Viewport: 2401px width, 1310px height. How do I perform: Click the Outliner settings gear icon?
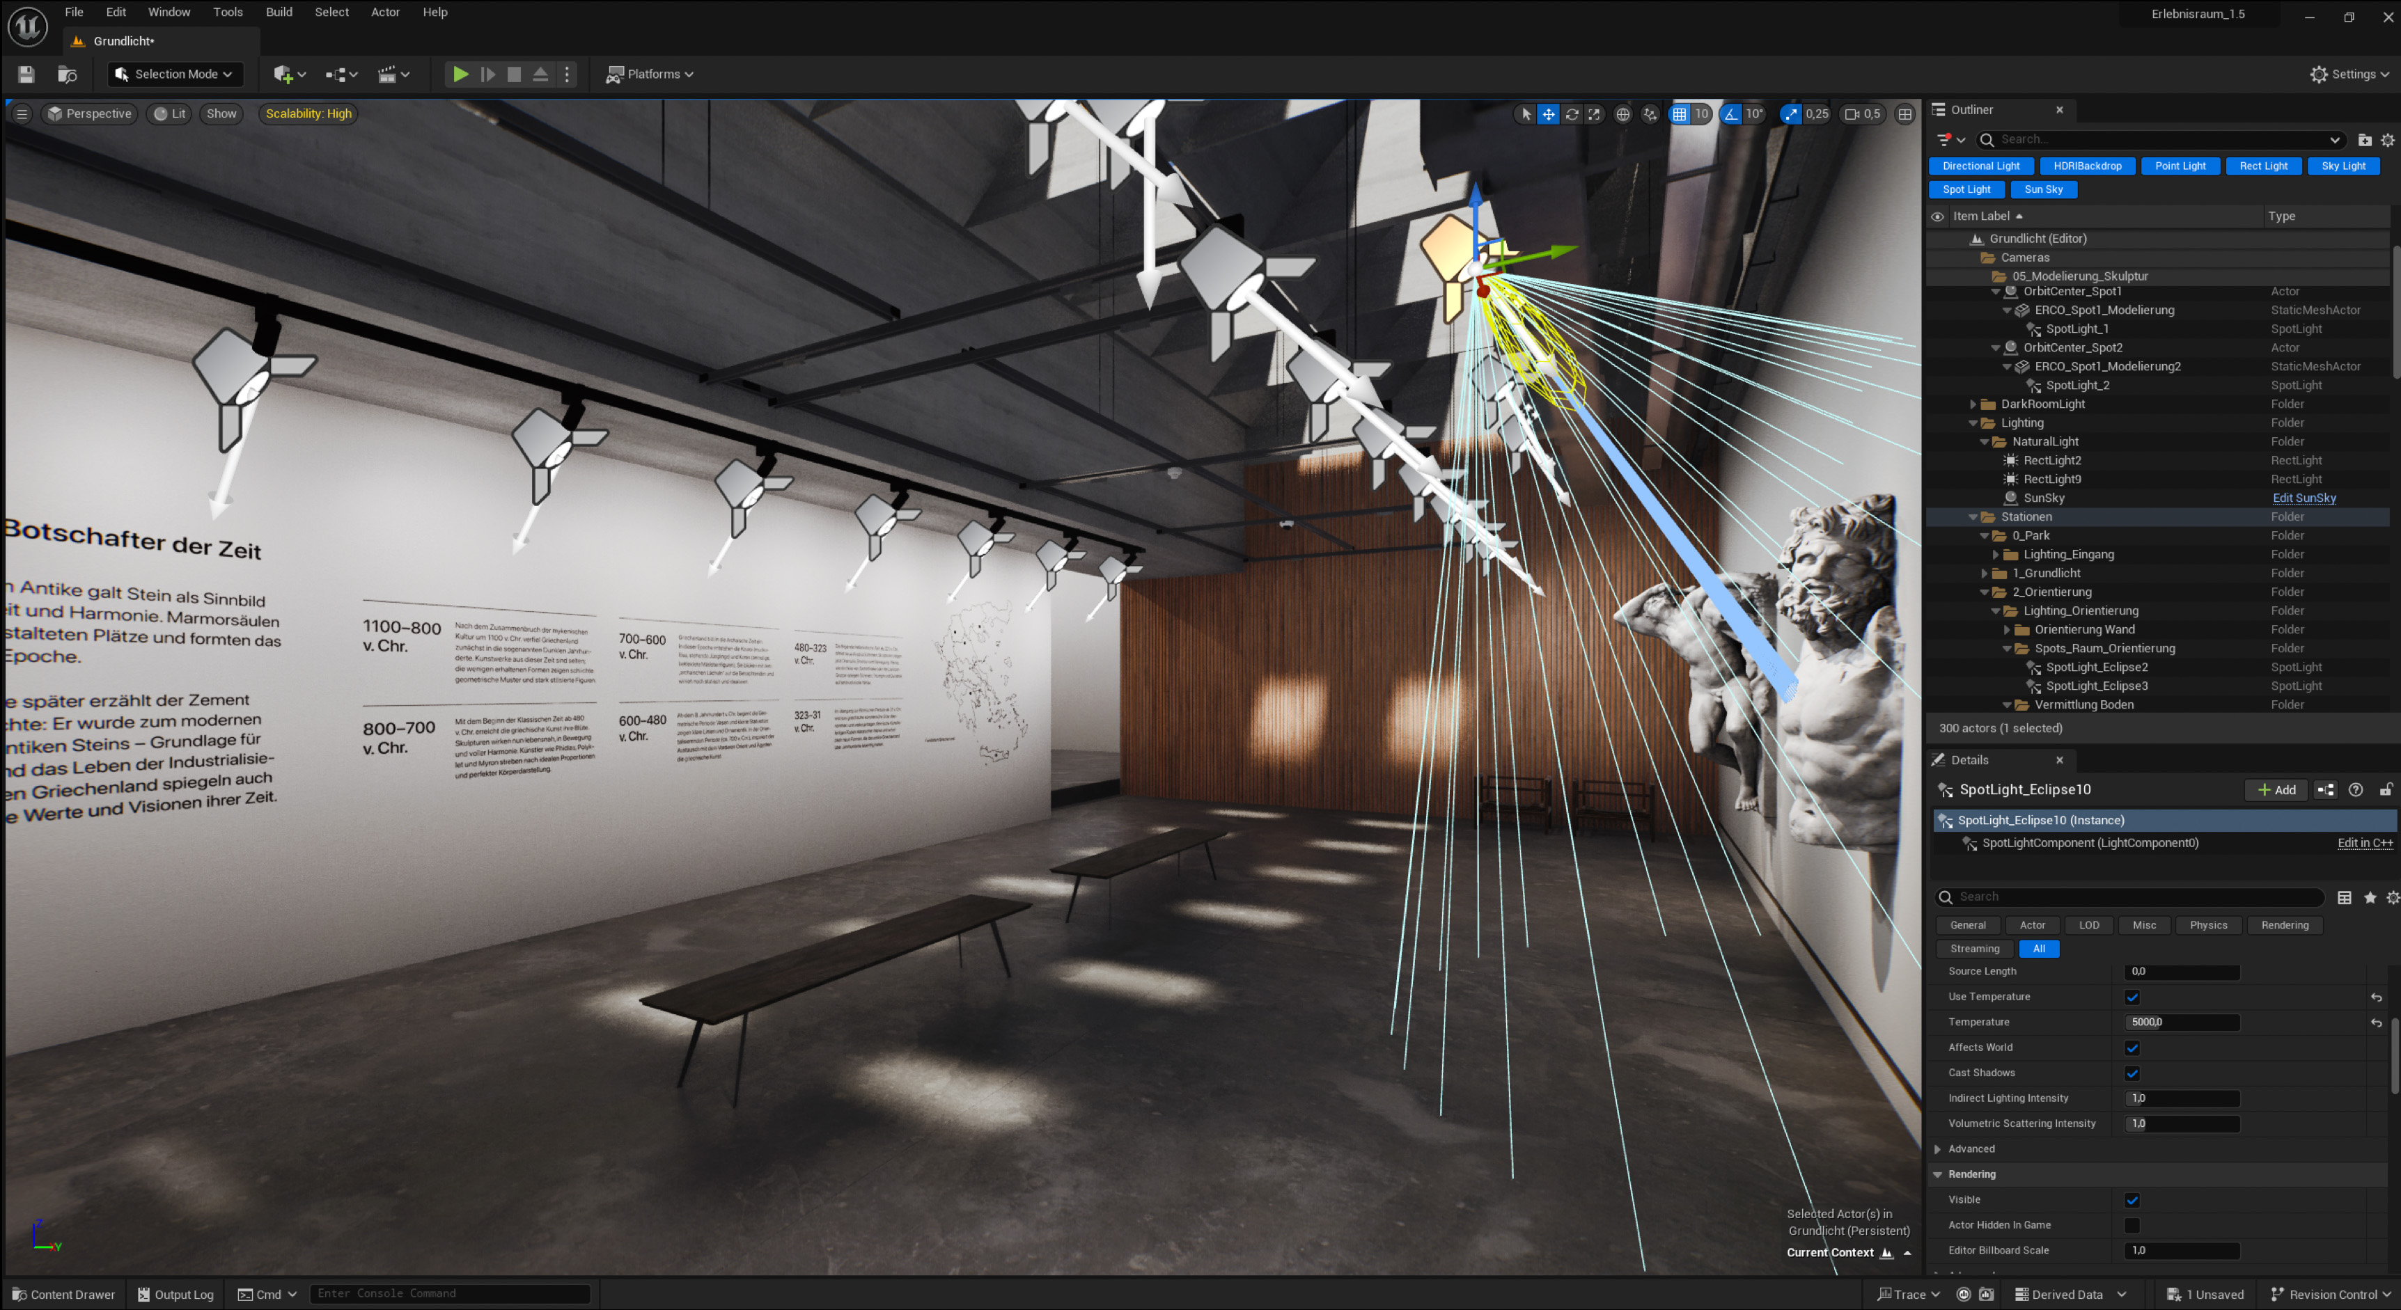click(x=2387, y=140)
